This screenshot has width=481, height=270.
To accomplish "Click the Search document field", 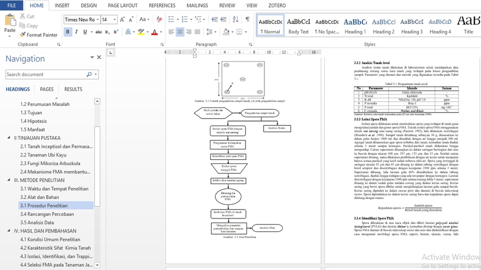I will point(46,74).
